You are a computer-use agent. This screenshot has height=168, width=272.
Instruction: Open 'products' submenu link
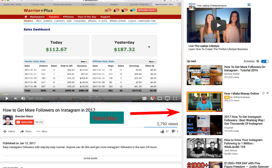point(48,21)
